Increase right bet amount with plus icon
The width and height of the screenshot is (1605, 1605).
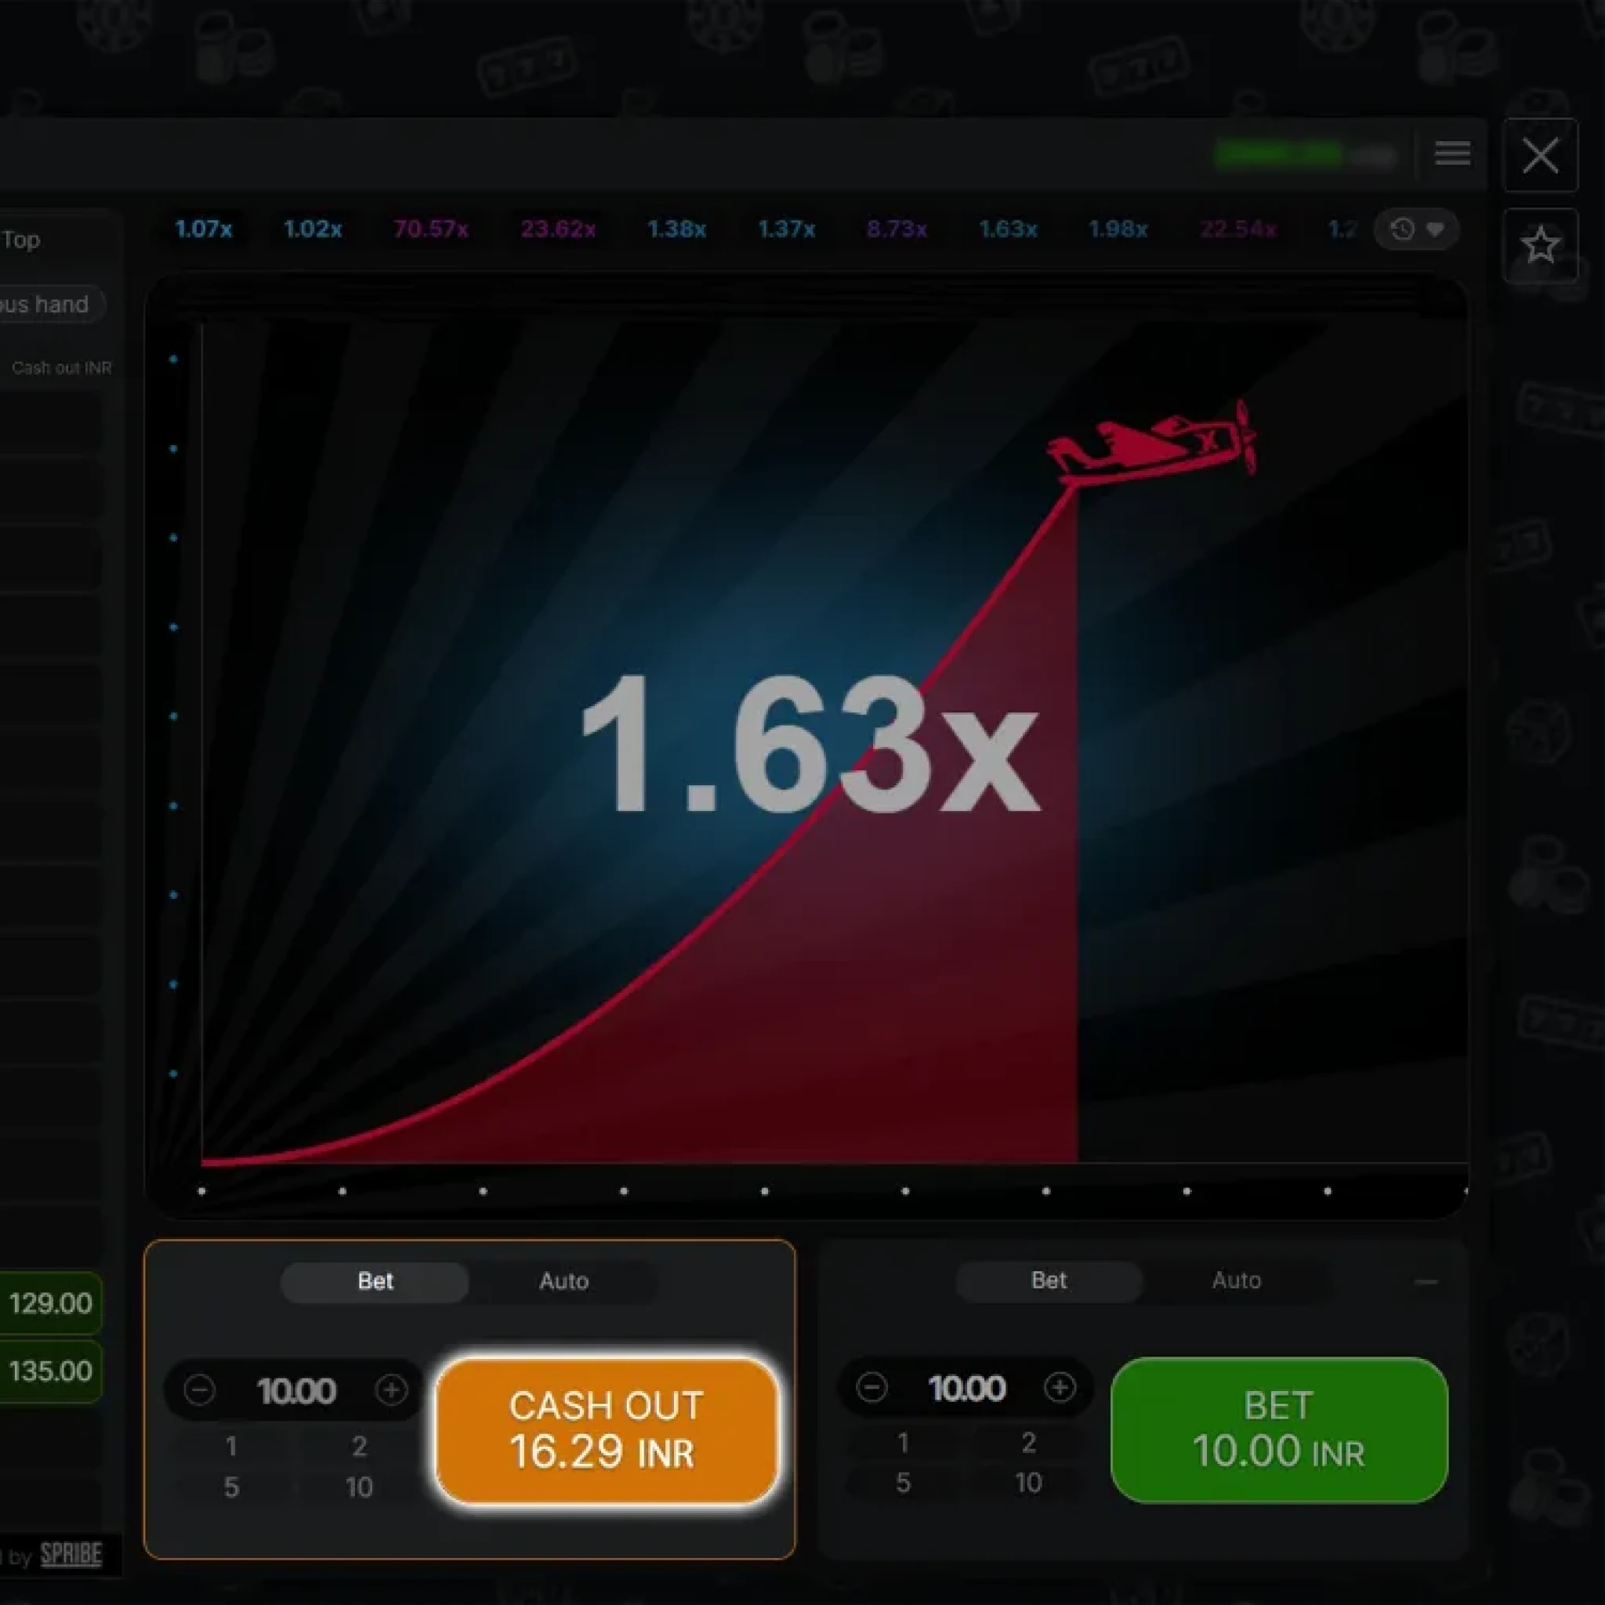coord(1060,1386)
